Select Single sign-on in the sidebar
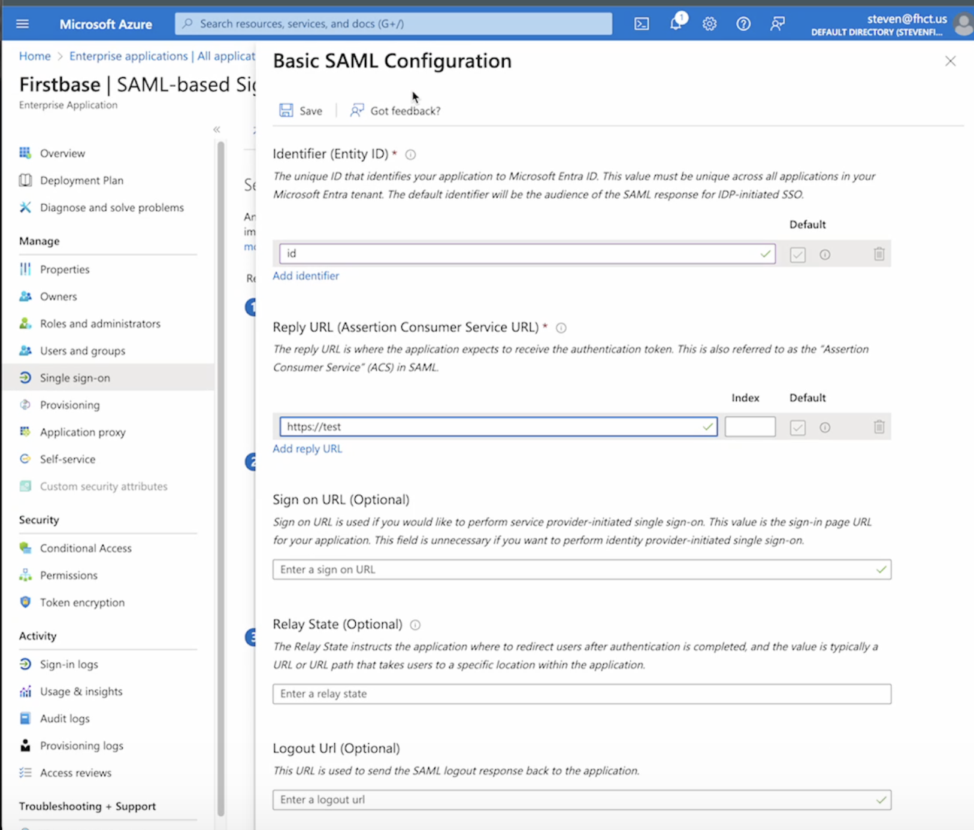This screenshot has width=974, height=830. 108,378
